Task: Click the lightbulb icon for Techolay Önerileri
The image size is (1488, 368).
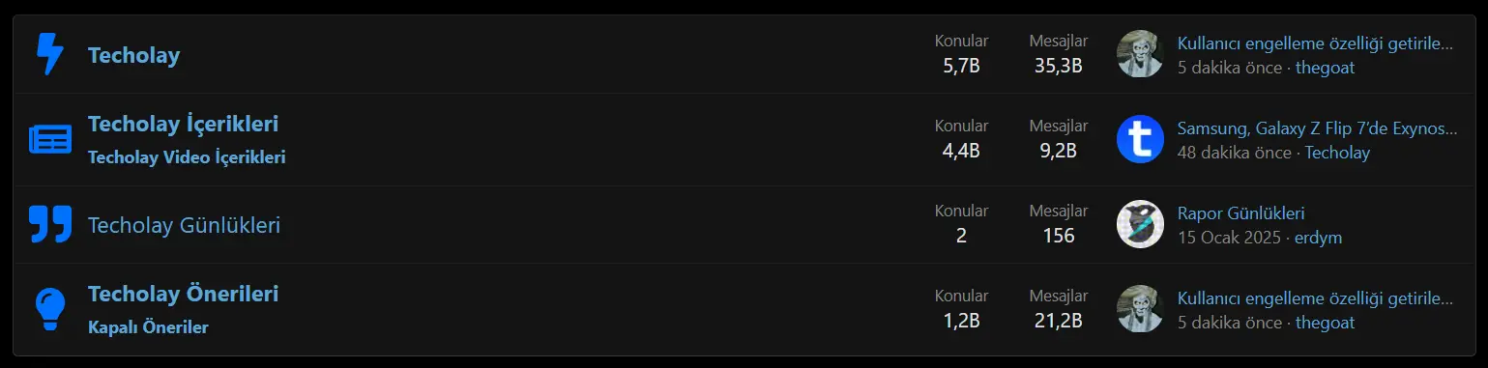Action: tap(49, 310)
